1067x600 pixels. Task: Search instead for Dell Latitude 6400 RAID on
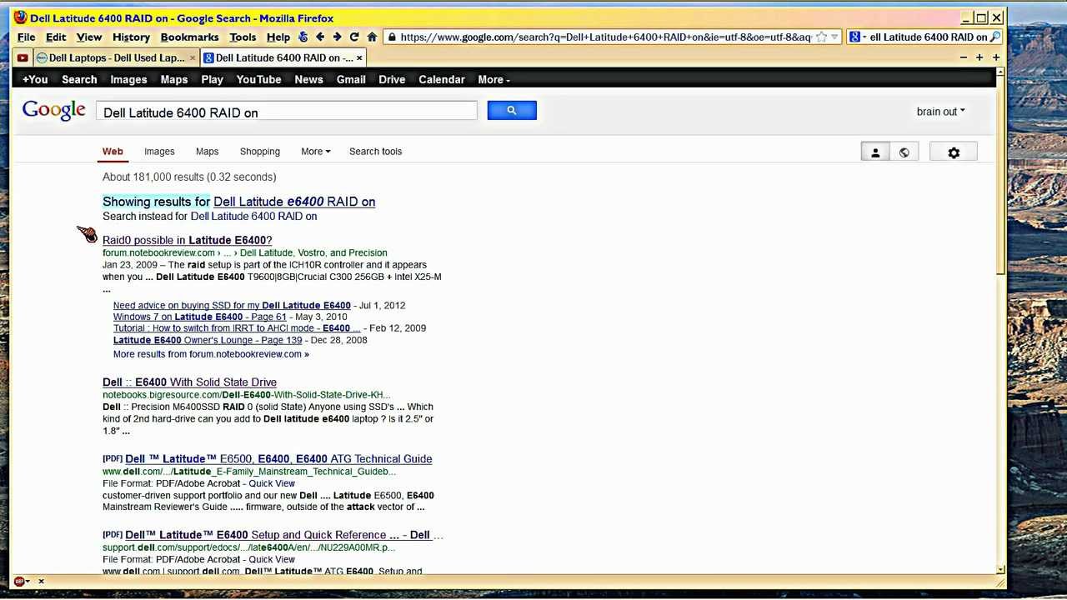(x=253, y=217)
